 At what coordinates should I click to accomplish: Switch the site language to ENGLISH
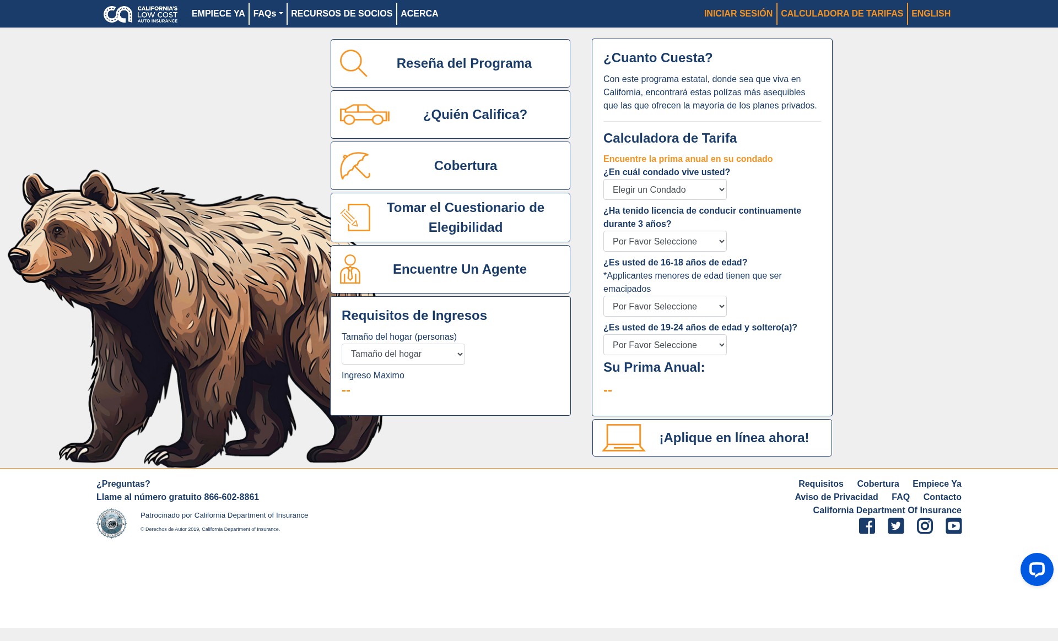coord(931,14)
